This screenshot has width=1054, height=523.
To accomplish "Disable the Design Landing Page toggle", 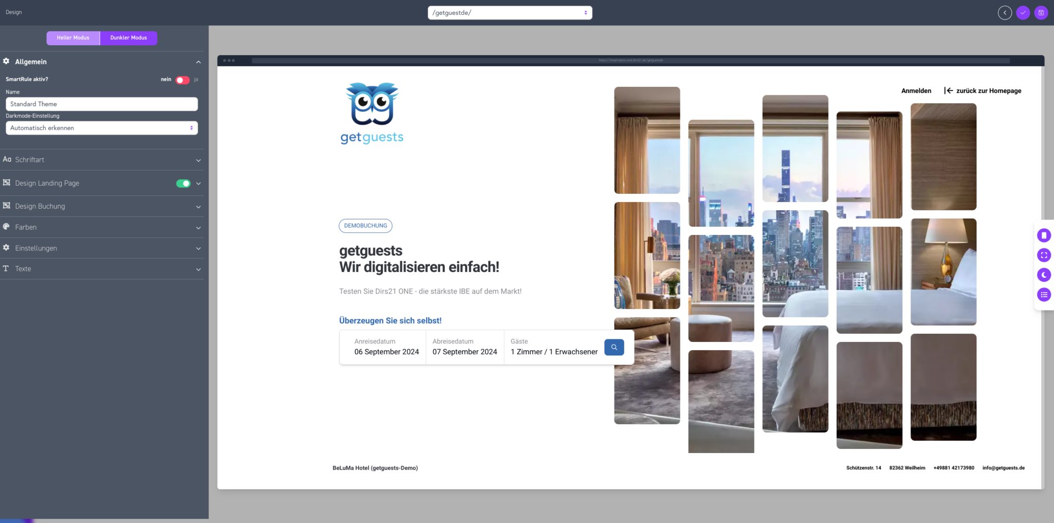I will pos(183,184).
